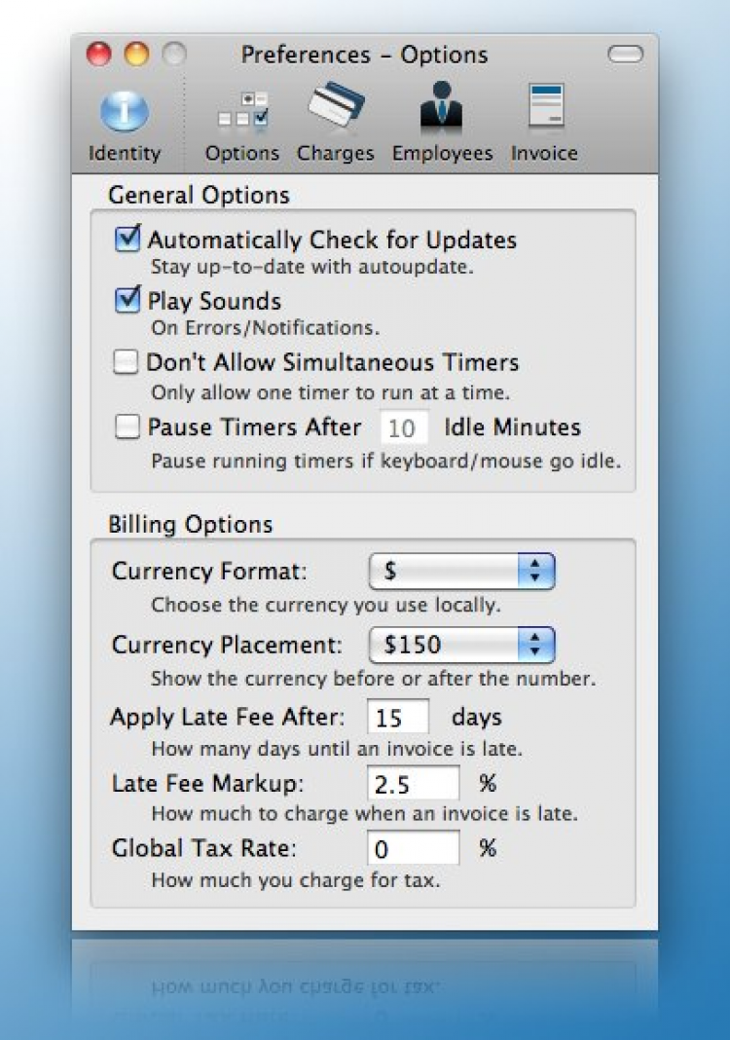The height and width of the screenshot is (1040, 730).
Task: Click the 'Preferences – Options' window title
Action: 364,55
